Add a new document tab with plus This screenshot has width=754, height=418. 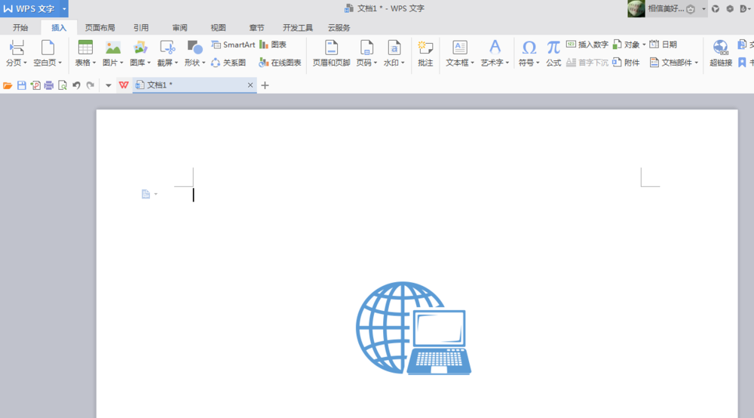click(265, 85)
